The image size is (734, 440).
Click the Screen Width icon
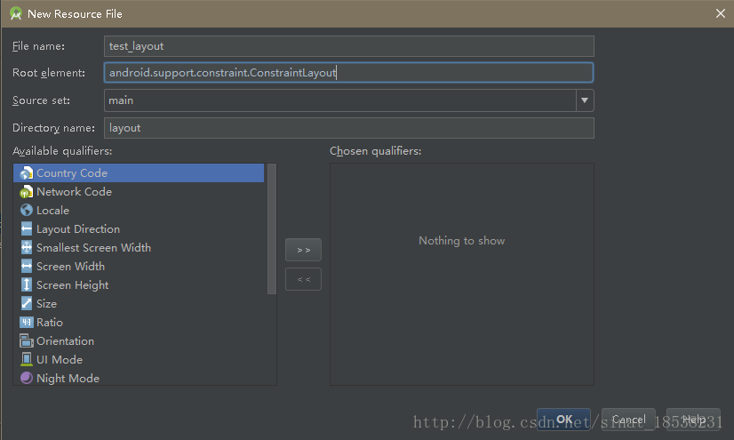point(27,267)
